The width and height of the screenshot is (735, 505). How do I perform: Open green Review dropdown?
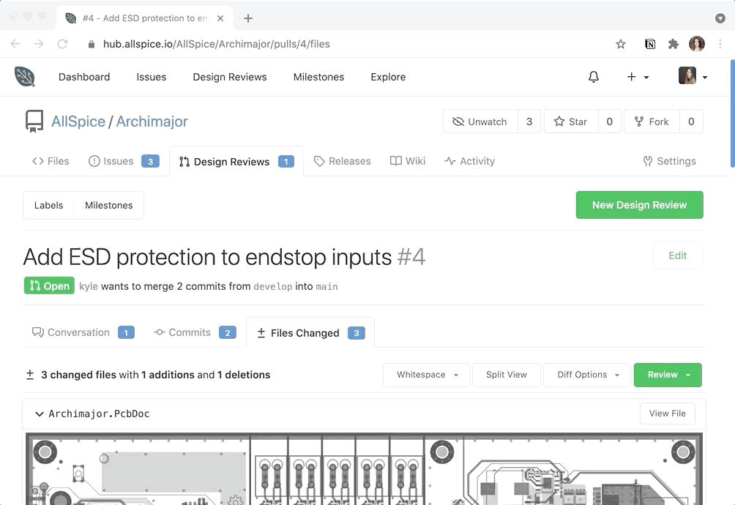pyautogui.click(x=668, y=375)
